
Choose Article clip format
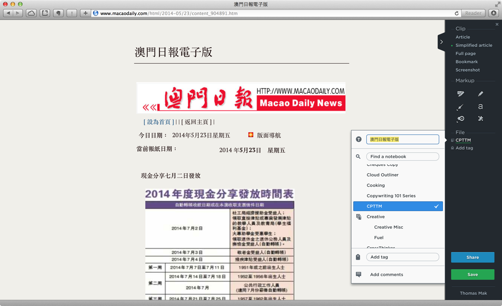click(x=462, y=37)
